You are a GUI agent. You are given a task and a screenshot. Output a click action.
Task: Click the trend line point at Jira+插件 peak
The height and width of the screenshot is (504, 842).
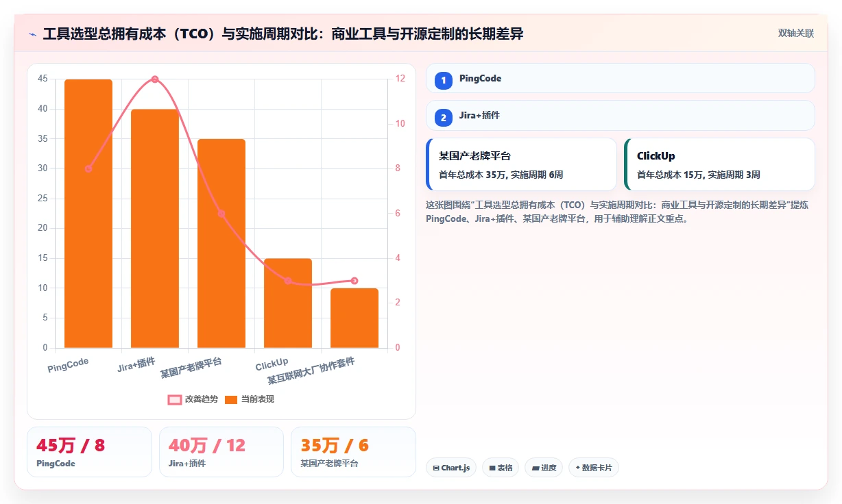point(155,79)
